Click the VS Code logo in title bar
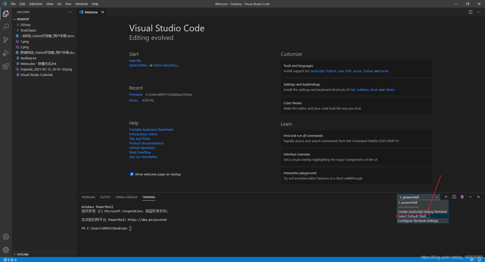The width and height of the screenshot is (485, 262). tap(4, 4)
